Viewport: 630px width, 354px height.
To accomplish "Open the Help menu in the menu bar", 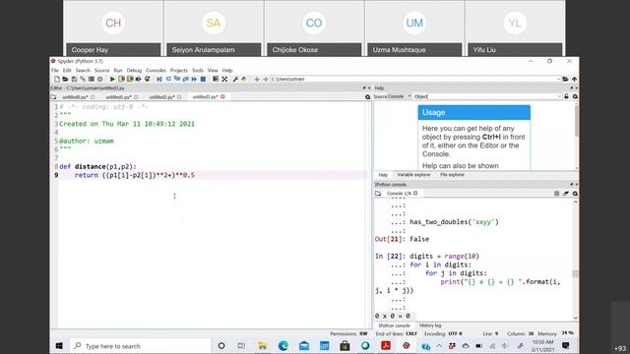I will coord(227,70).
